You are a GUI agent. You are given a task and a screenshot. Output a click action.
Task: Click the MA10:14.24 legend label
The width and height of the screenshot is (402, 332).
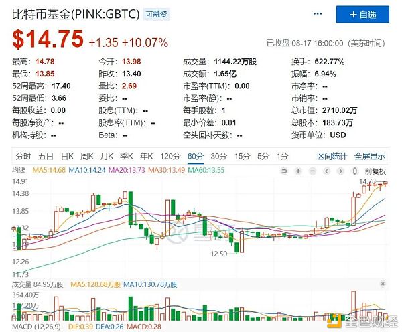coord(87,170)
